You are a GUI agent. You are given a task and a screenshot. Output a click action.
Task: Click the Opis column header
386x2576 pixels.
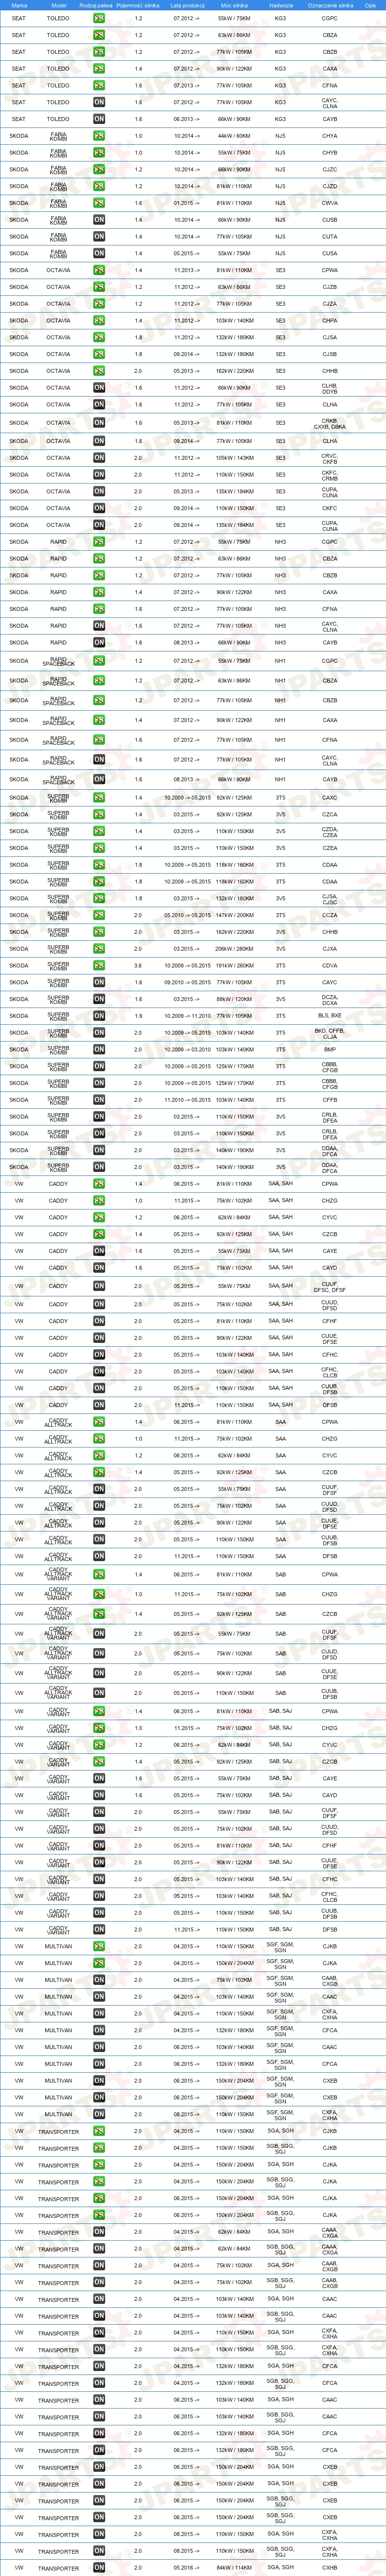tap(370, 5)
